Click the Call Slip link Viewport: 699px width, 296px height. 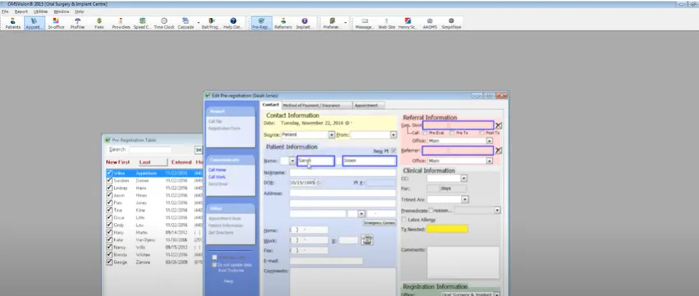point(215,121)
